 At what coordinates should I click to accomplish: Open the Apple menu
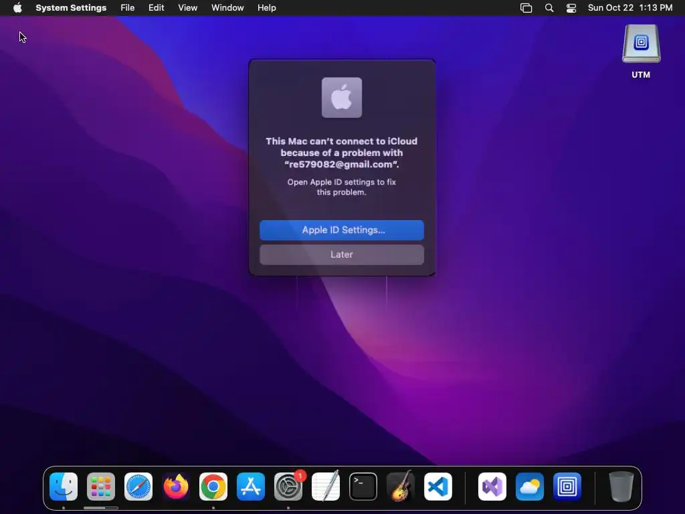coord(17,8)
